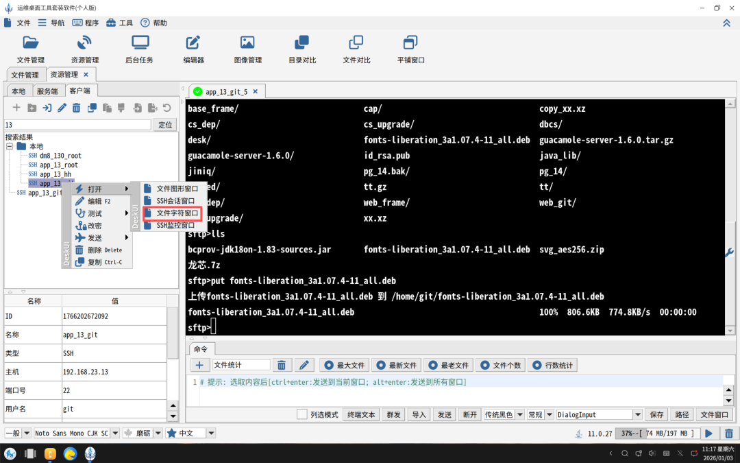The image size is (740, 463).
Task: Click the trash icon beside 文件统计 field
Action: [282, 365]
